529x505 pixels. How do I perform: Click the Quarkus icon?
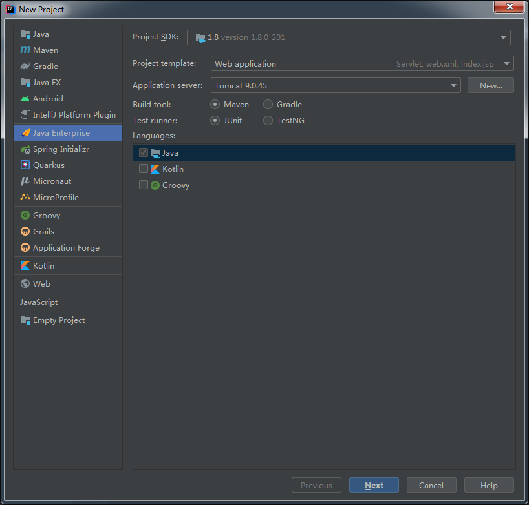pos(25,165)
